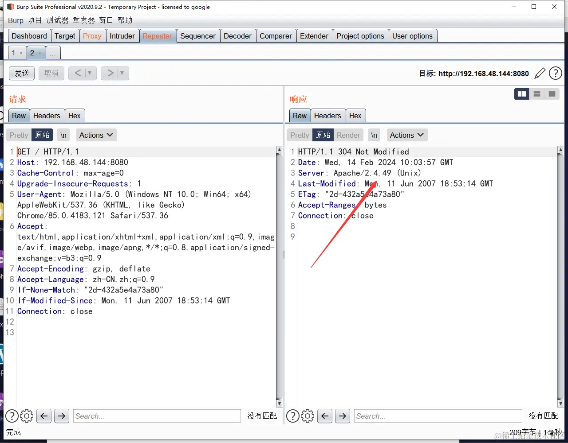Screen dimensions: 568x443
Task: Expand forward history dropdown arrow
Action: coord(122,73)
